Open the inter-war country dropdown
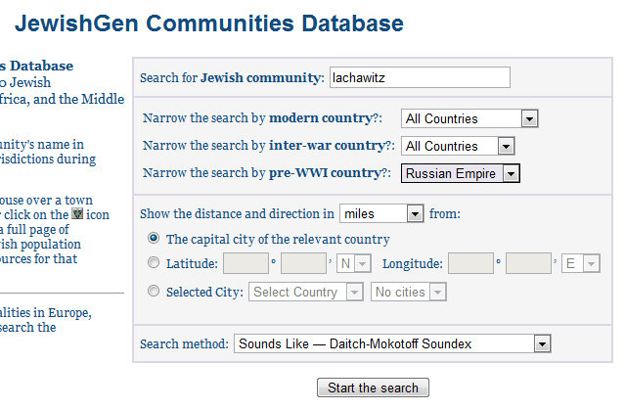Image resolution: width=625 pixels, height=410 pixels. pos(458,146)
